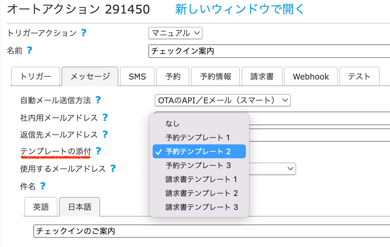Click the help icon beside 件名
The width and height of the screenshot is (390, 247).
43,186
